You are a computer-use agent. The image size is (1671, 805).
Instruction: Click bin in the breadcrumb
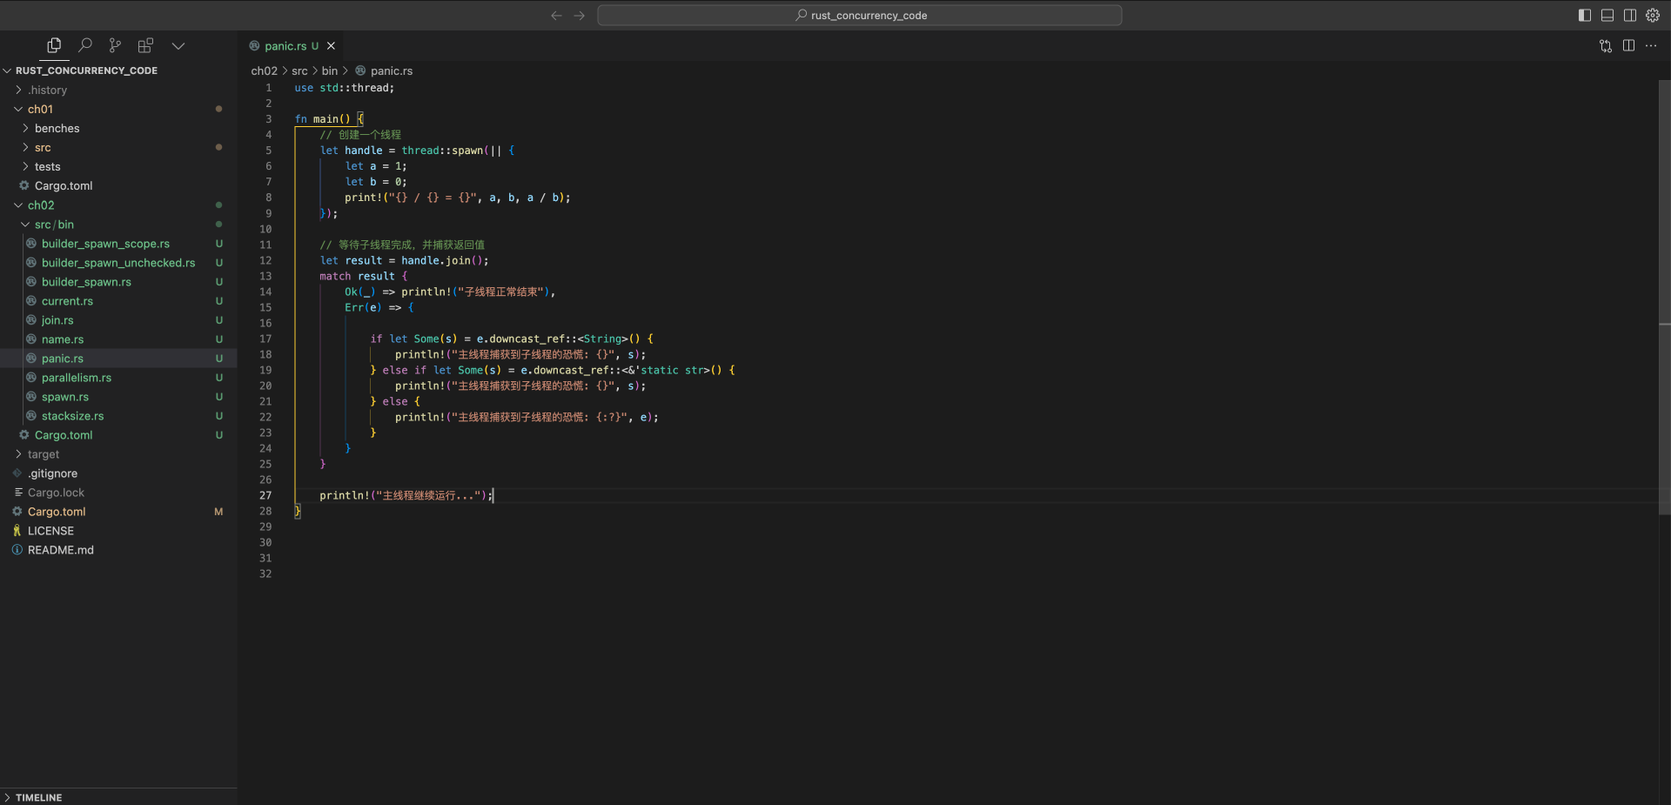tap(330, 71)
